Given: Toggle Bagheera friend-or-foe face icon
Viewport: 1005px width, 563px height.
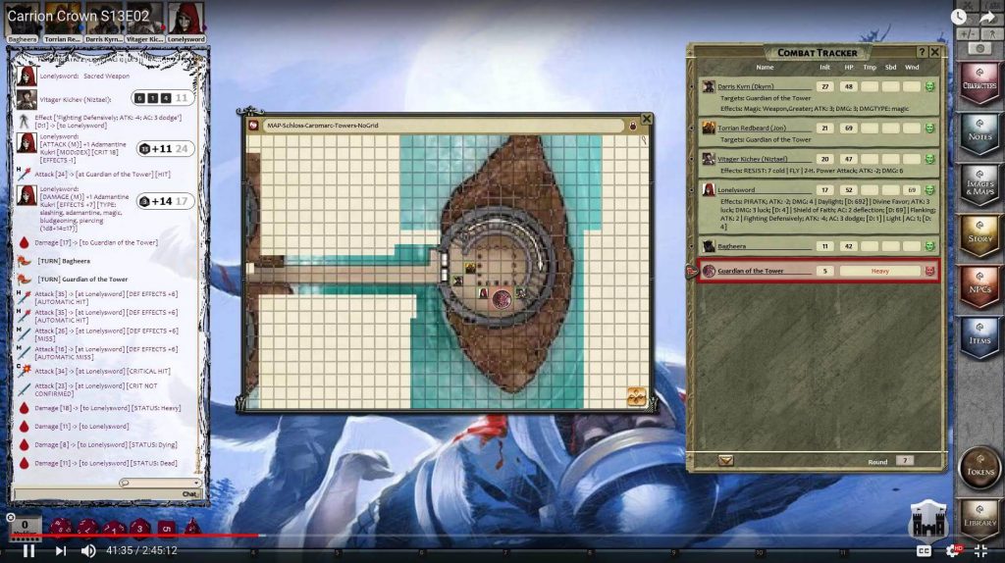Looking at the screenshot, I should (x=929, y=246).
